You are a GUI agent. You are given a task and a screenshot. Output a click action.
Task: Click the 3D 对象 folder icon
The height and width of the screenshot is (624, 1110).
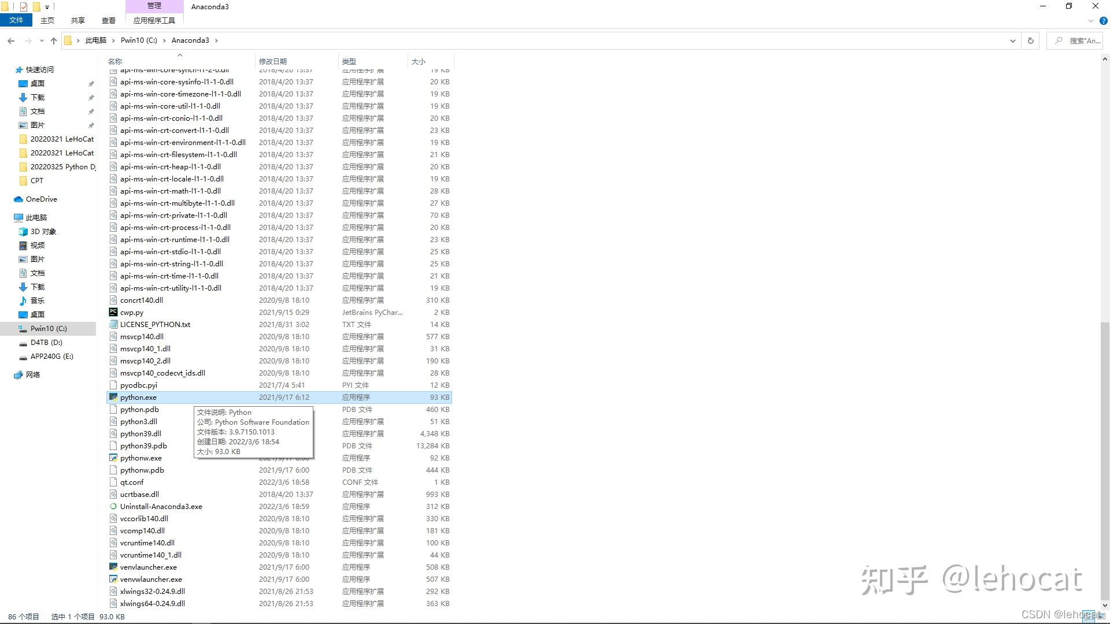(x=23, y=231)
